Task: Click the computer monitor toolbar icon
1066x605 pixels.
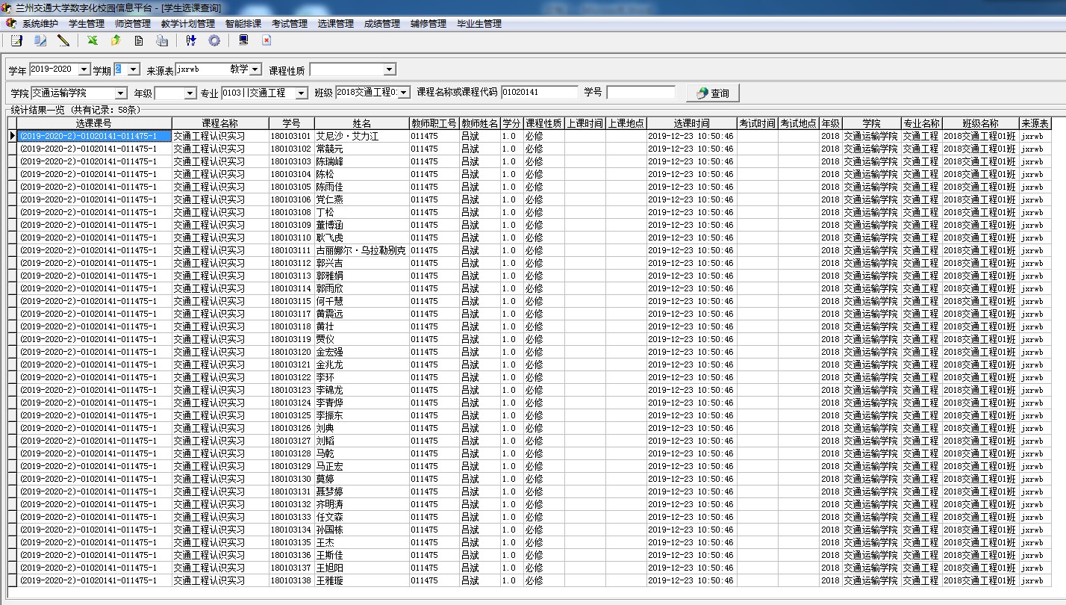Action: 243,41
